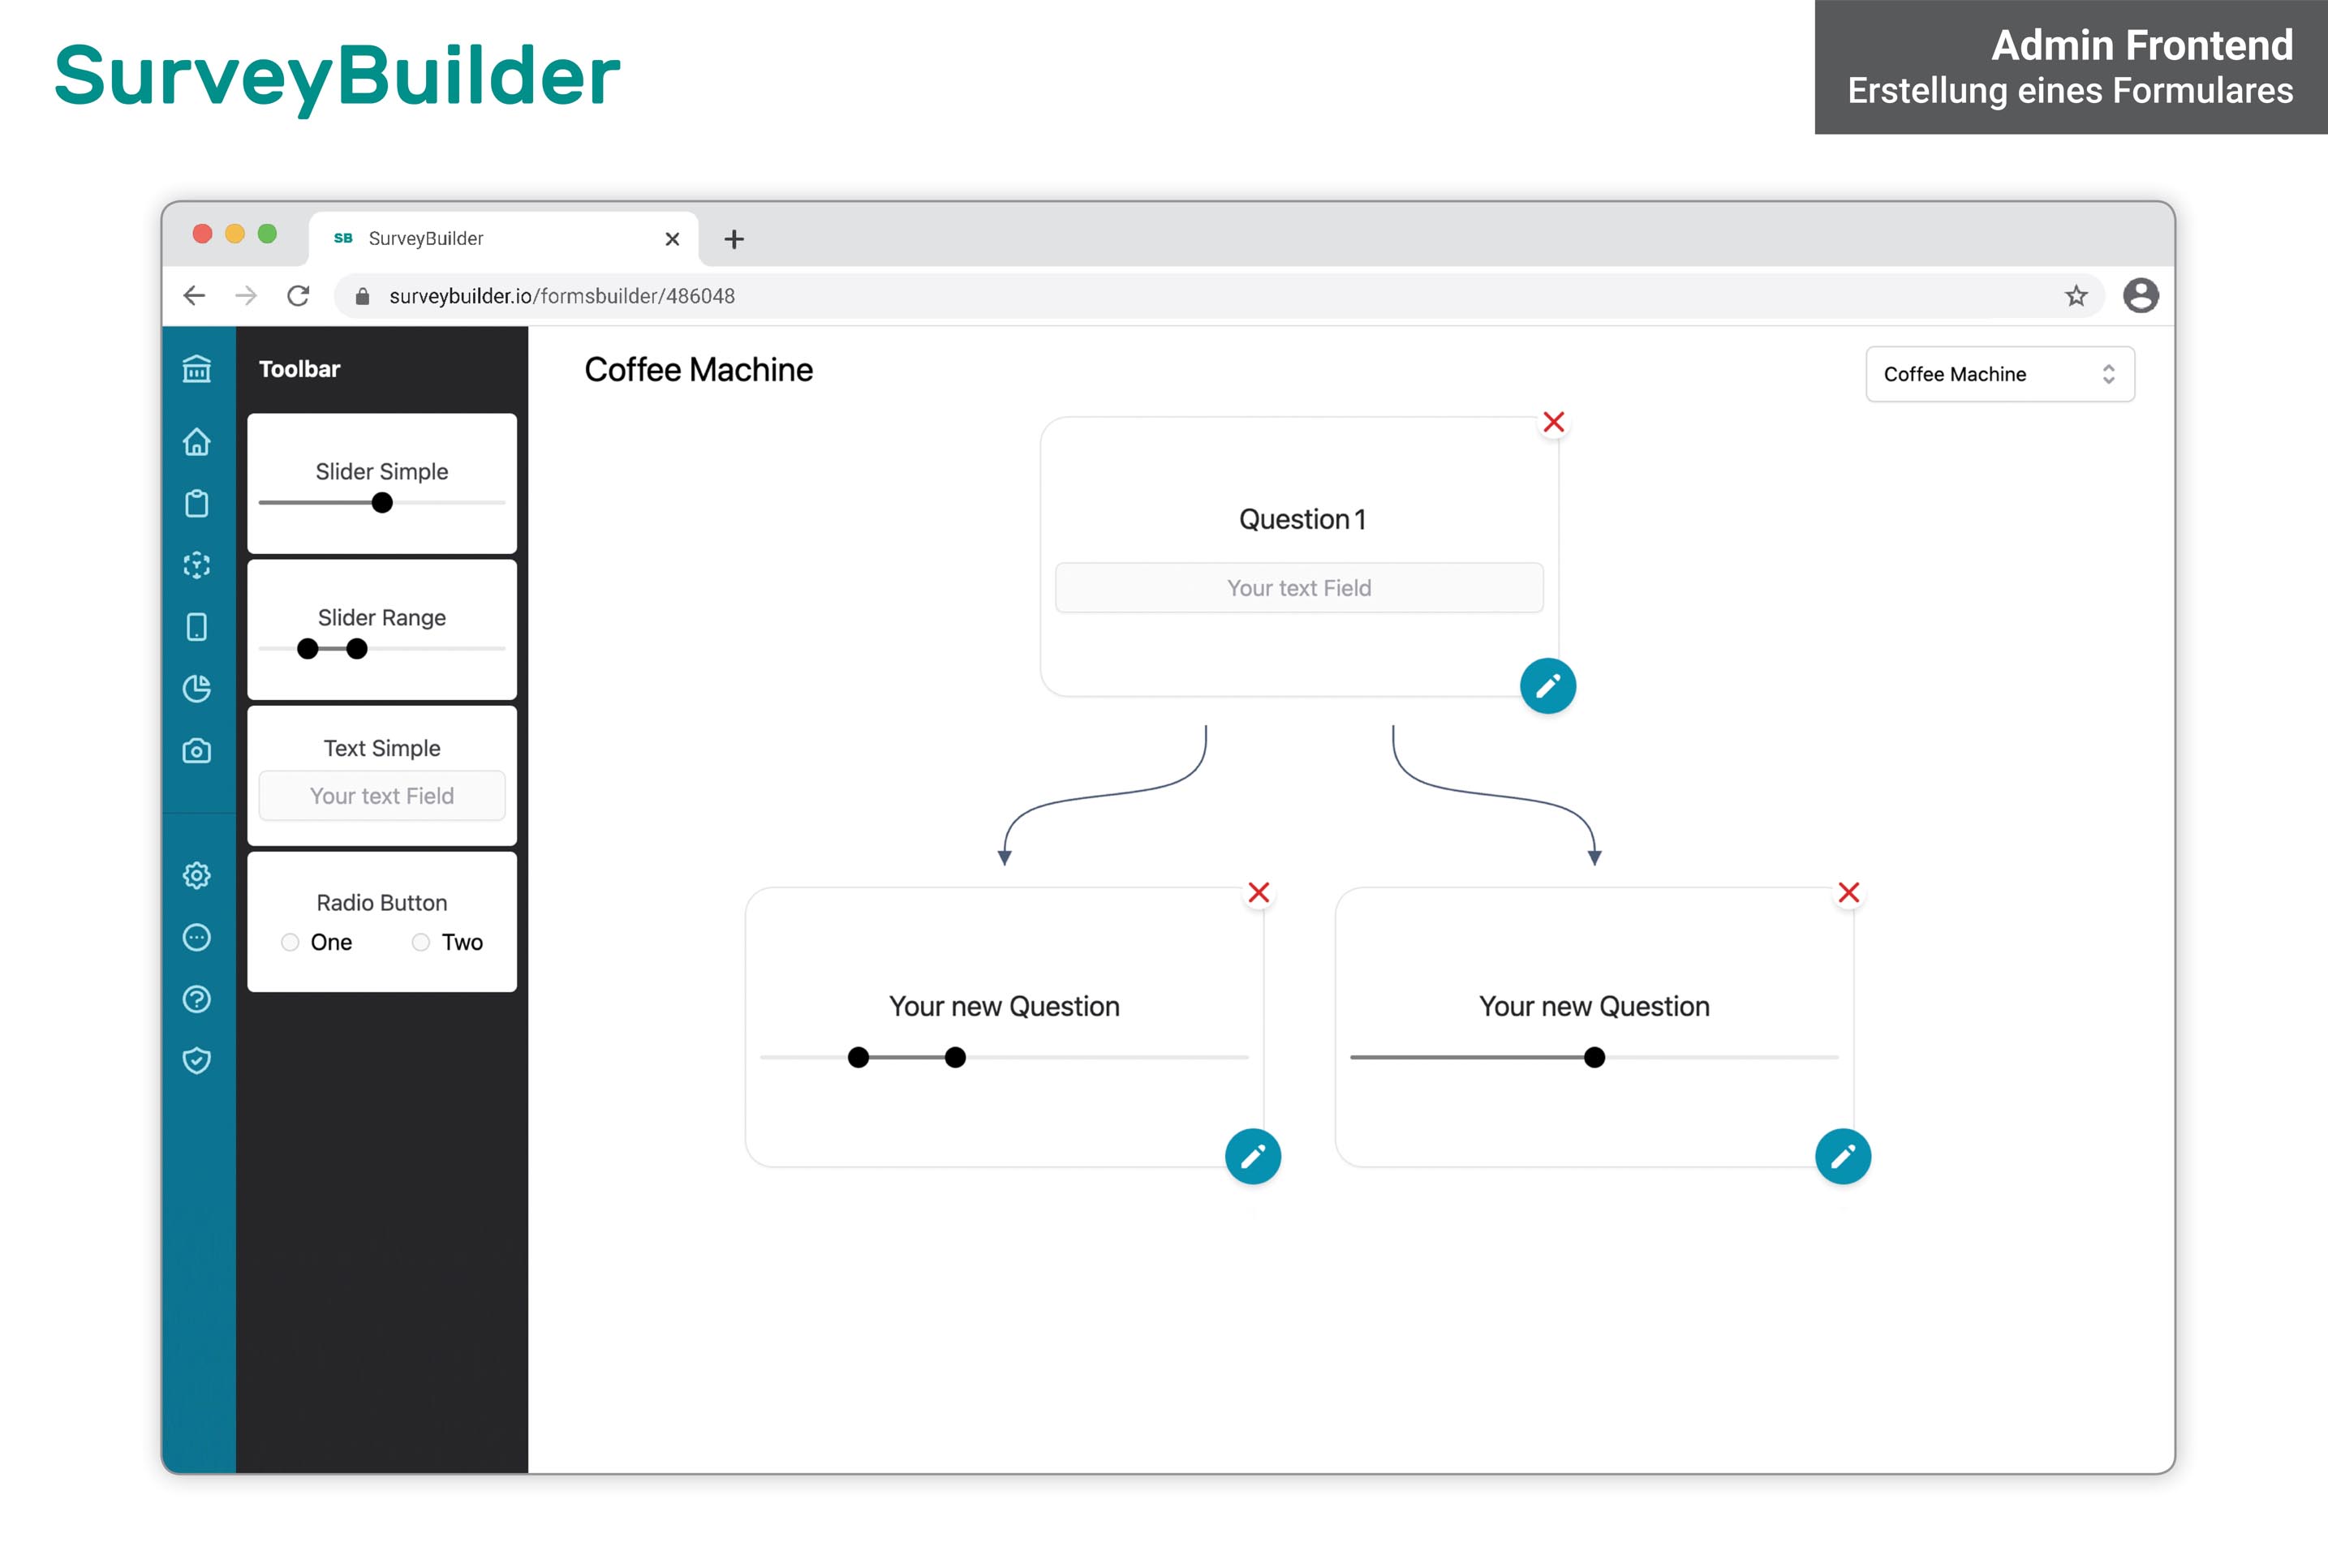Click the Toolbar panel heading

point(300,369)
